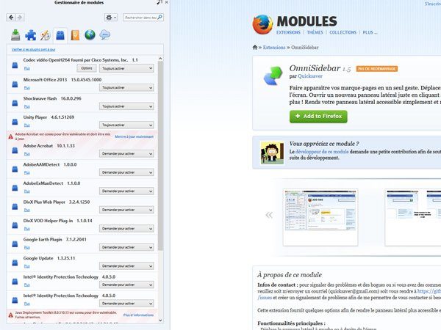Click plugin brick icon for Unity Player
This screenshot has height=330, width=441.
coord(15,122)
